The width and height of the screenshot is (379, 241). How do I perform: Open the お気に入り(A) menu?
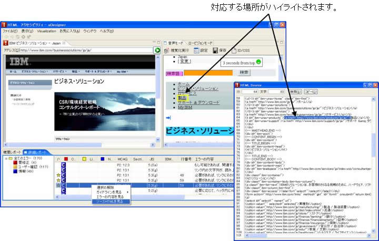coord(69,31)
